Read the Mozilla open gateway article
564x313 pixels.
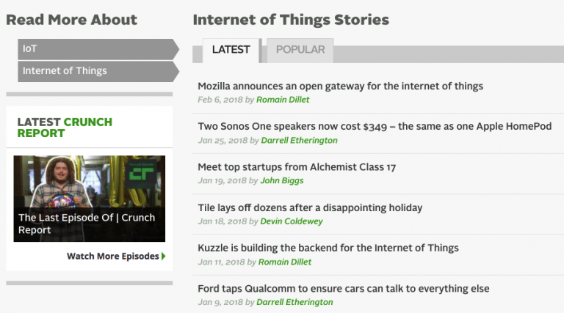point(340,86)
